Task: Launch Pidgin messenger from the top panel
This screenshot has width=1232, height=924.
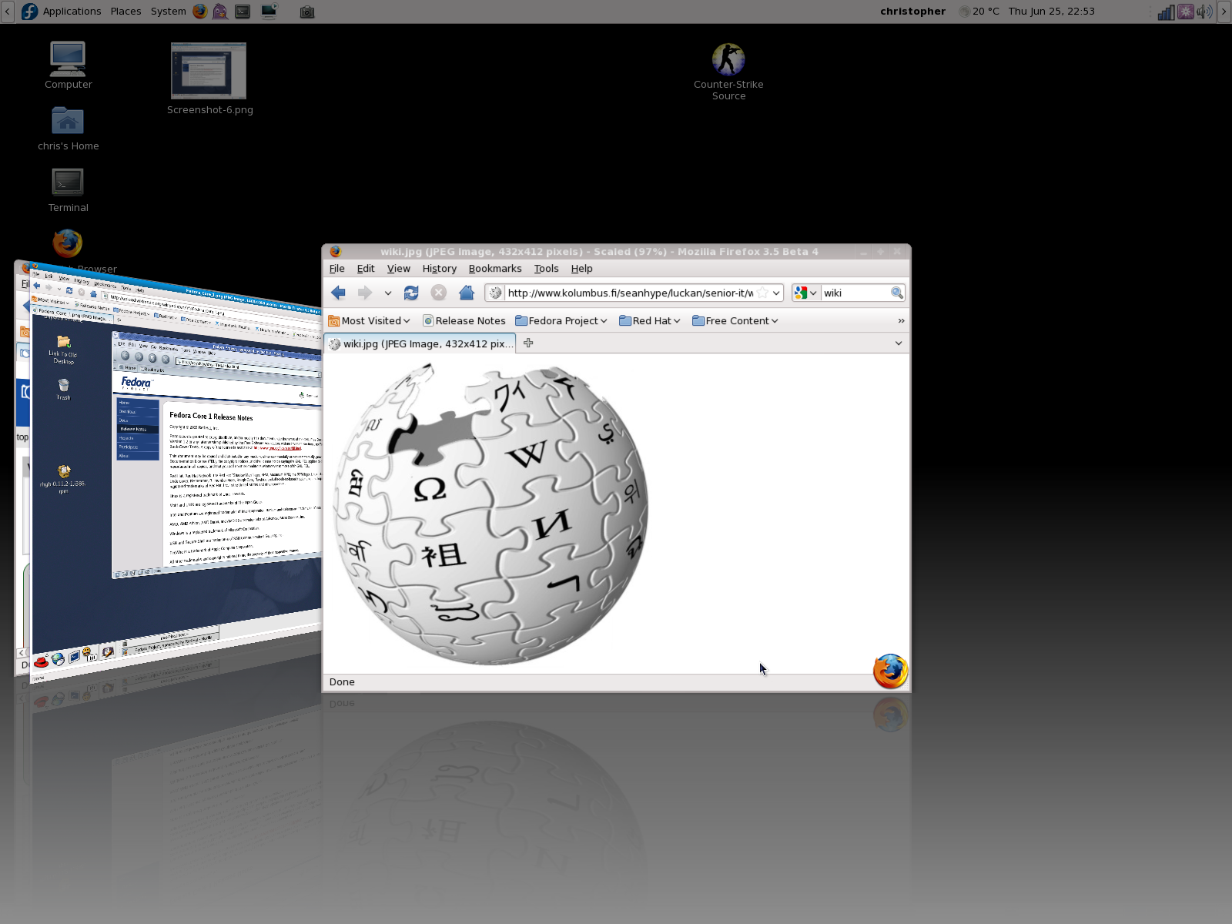Action: pos(220,12)
